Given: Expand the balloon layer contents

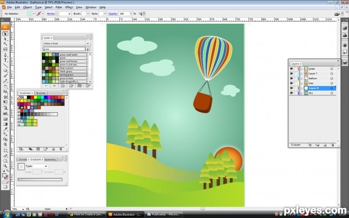Looking at the screenshot, I should [302, 78].
